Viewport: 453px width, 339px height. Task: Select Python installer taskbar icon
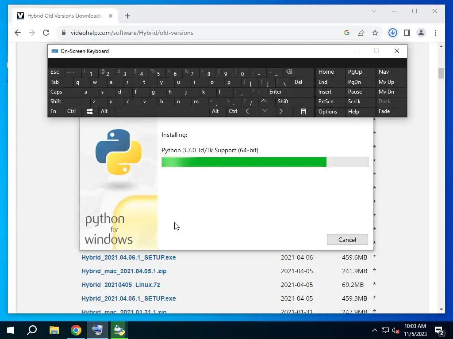pyautogui.click(x=119, y=330)
